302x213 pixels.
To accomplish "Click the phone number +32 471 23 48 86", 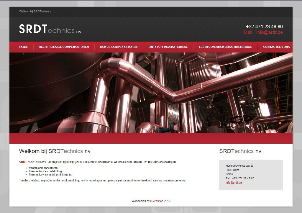I will point(264,26).
